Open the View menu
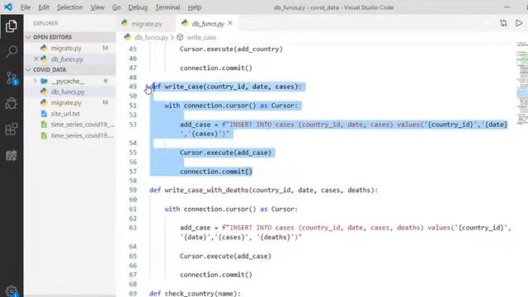Viewport: 528px width, 297px height. (x=97, y=7)
